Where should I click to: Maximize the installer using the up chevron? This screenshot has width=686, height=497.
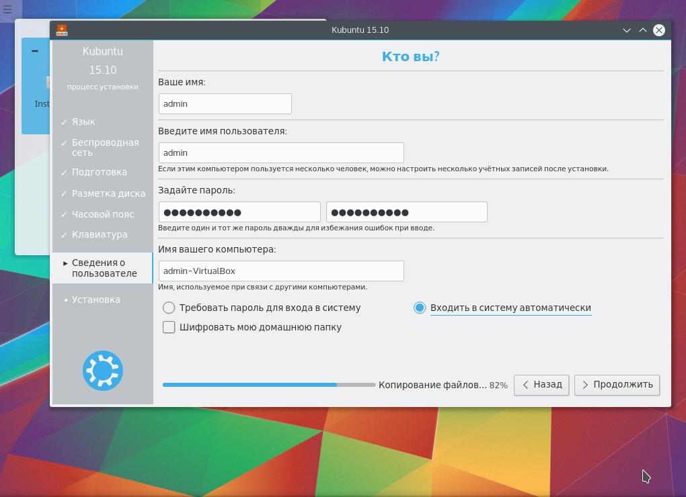pyautogui.click(x=642, y=30)
